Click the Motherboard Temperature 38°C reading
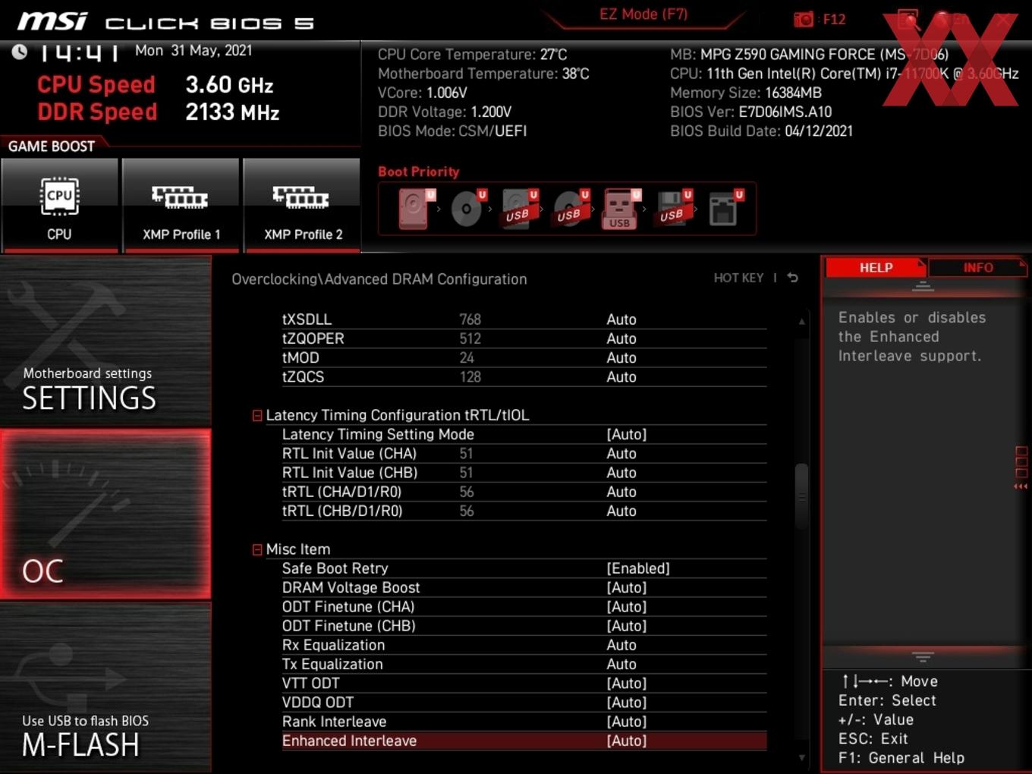 coord(483,74)
